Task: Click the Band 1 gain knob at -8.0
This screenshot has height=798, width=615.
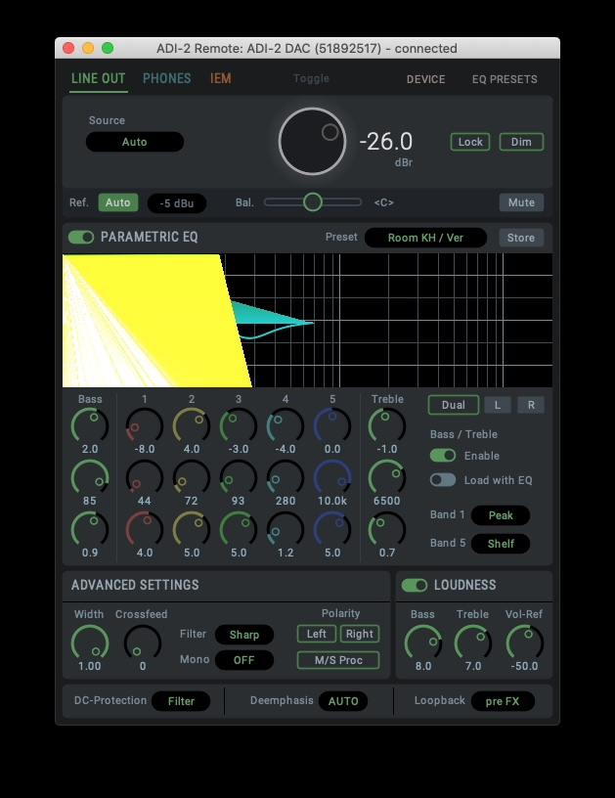Action: (x=145, y=425)
